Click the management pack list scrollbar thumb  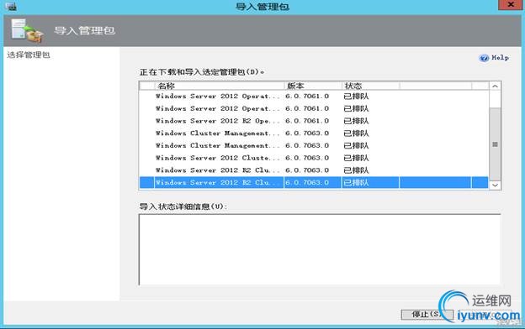495,144
